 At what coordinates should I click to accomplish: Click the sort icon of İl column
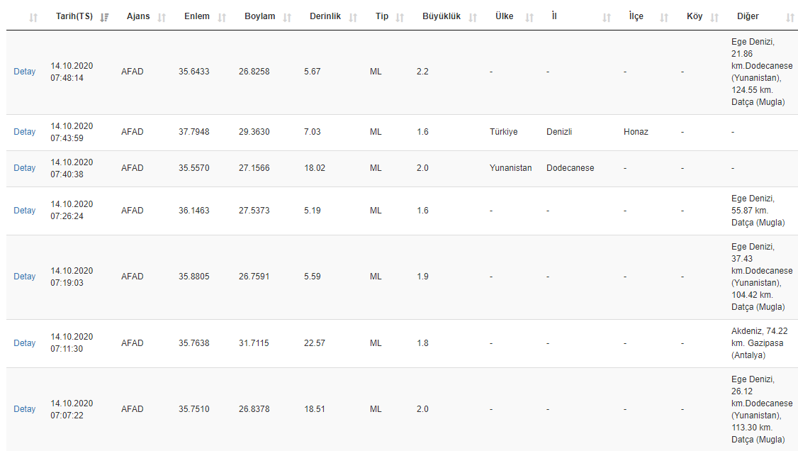[606, 17]
